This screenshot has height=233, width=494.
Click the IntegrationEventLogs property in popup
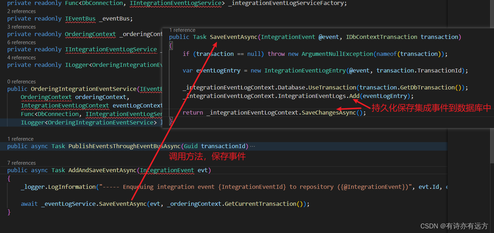point(312,96)
